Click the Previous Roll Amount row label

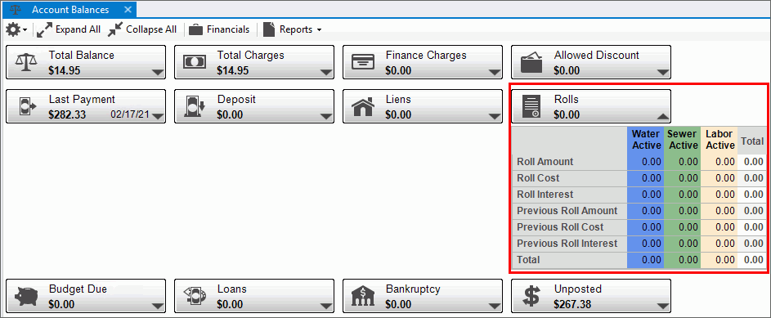[567, 211]
